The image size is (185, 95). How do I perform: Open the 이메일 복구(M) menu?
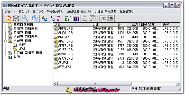[105, 11]
